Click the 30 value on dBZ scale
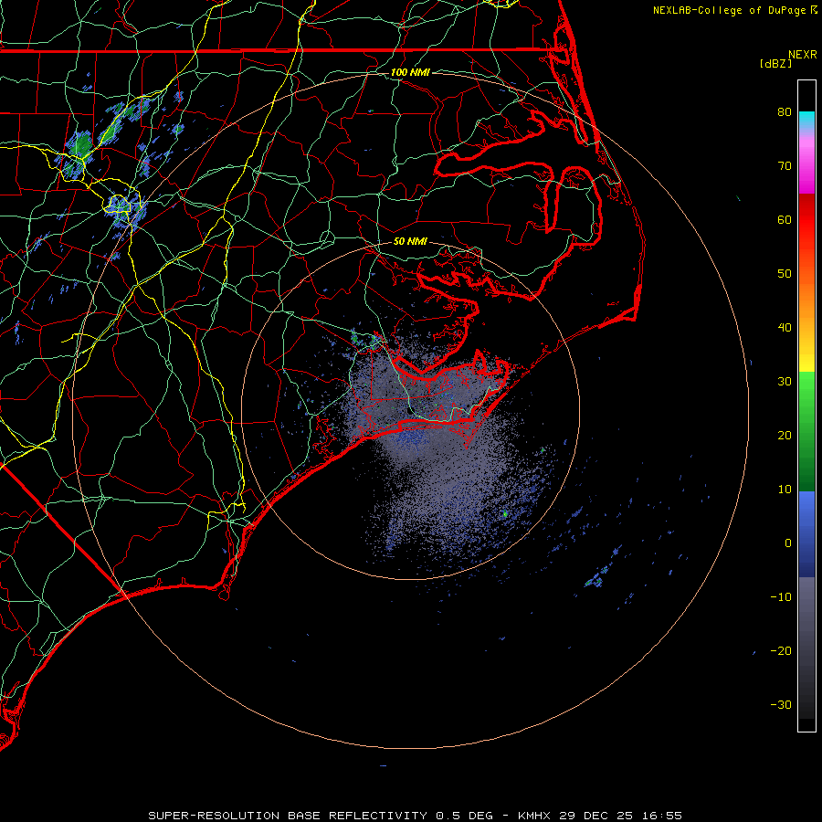Image resolution: width=822 pixels, height=822 pixels. [785, 381]
